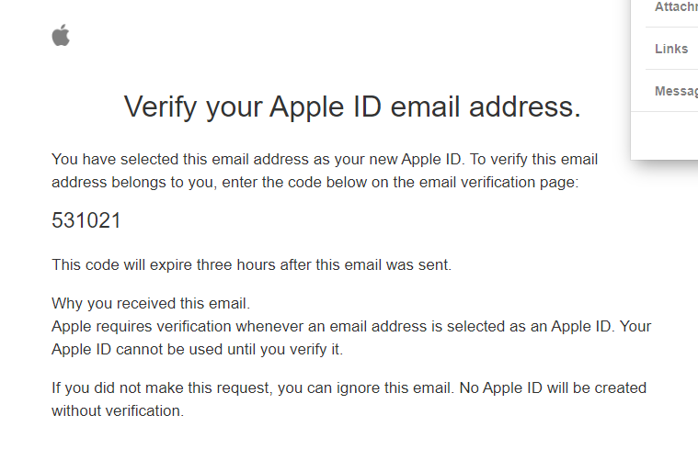Select the Links menu entry

pos(671,49)
